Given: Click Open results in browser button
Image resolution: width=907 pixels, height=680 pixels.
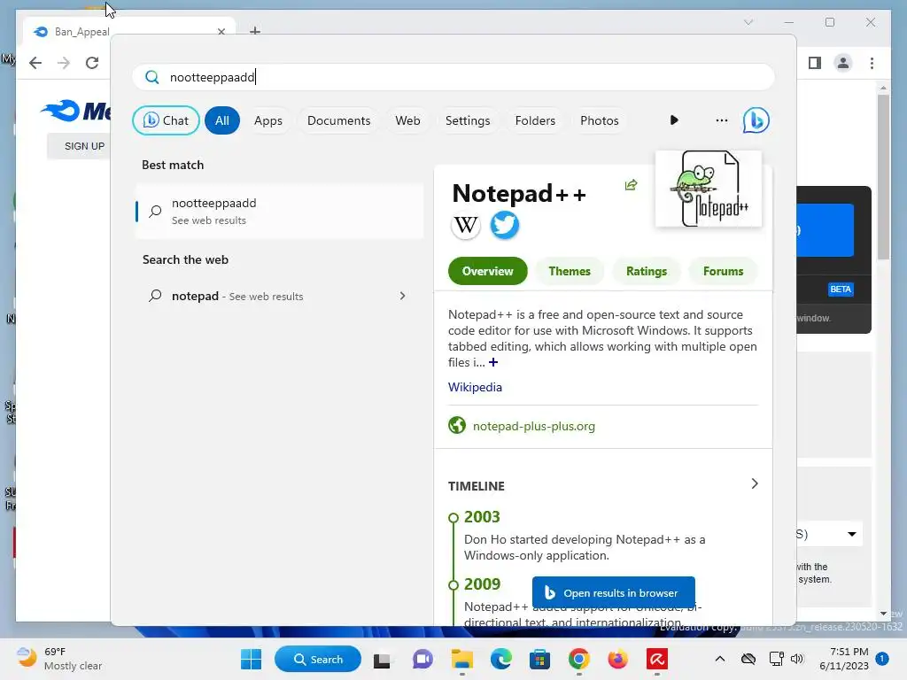Looking at the screenshot, I should coord(613,592).
